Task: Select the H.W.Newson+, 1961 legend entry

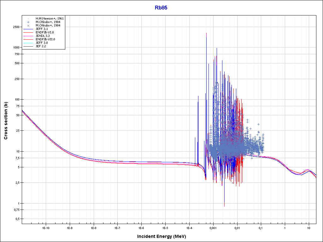Action: coord(50,19)
